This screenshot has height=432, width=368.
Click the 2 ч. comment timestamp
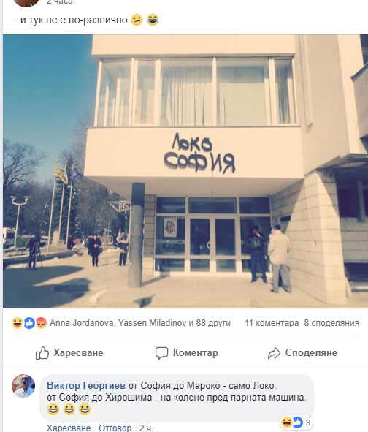click(146, 428)
